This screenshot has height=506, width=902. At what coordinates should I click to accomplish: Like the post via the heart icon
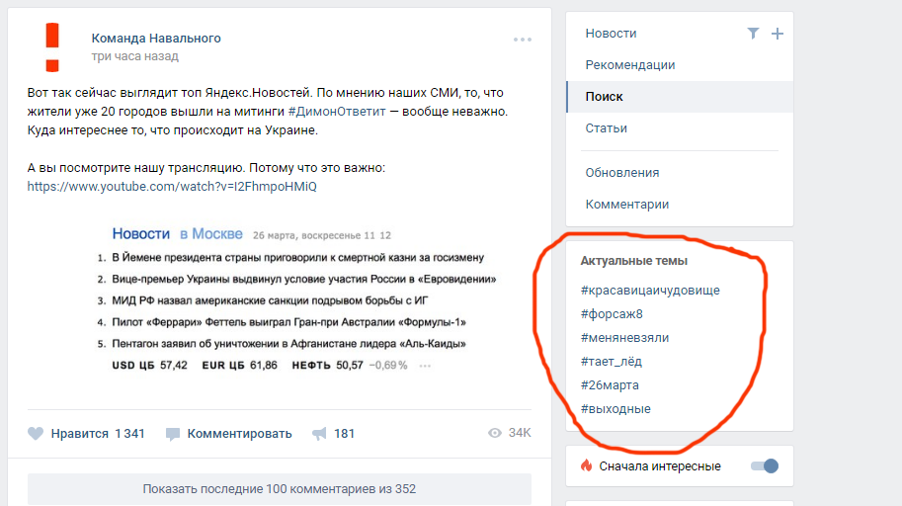click(x=36, y=434)
